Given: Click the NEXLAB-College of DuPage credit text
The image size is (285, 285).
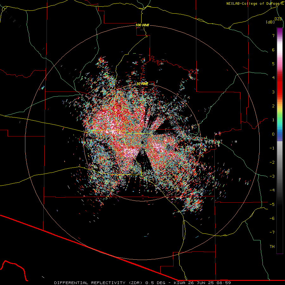Looking at the screenshot, I should [255, 3].
